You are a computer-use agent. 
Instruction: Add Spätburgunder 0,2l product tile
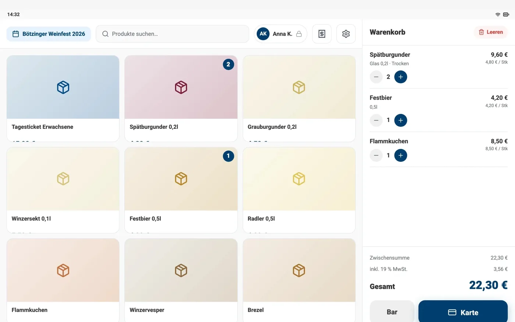tap(181, 99)
